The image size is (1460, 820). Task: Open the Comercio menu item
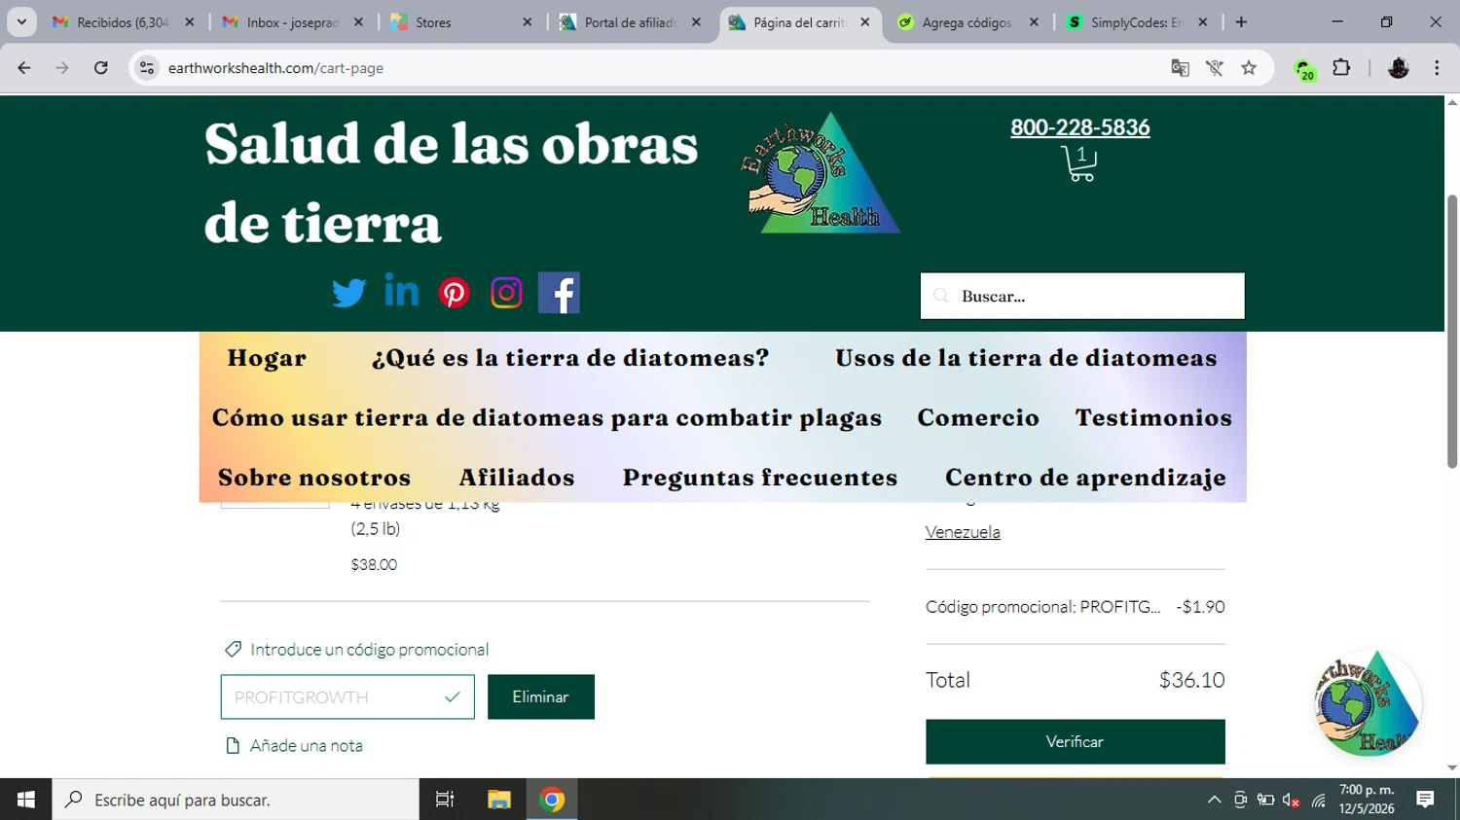[978, 417]
